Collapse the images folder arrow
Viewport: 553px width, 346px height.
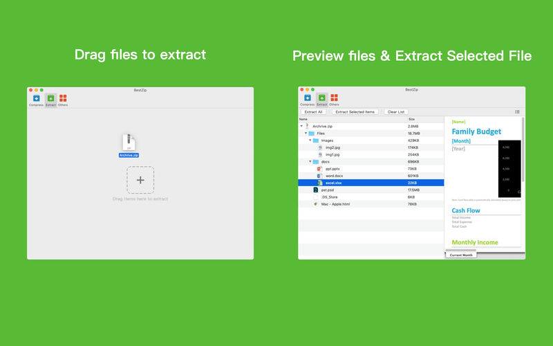(310, 140)
